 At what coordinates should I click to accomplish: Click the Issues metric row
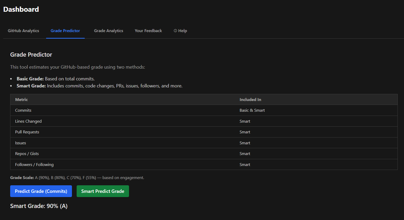click(21, 143)
